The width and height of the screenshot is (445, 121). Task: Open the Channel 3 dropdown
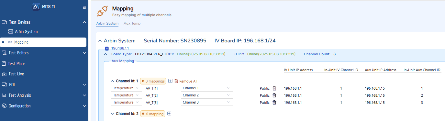point(206,102)
